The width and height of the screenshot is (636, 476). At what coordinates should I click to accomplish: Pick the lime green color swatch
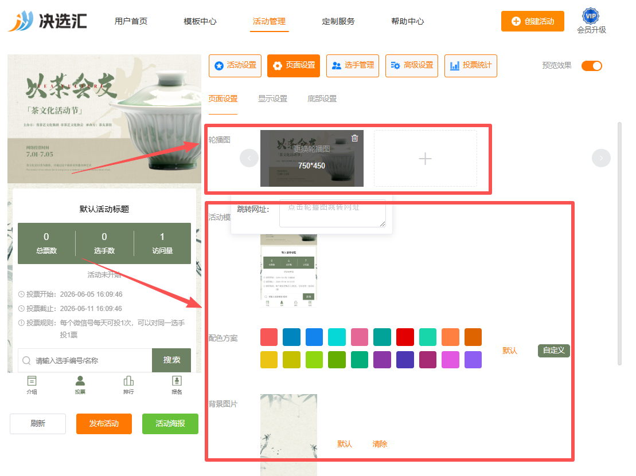(314, 360)
